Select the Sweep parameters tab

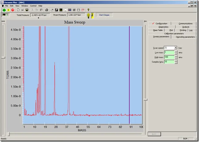[x=159, y=37]
